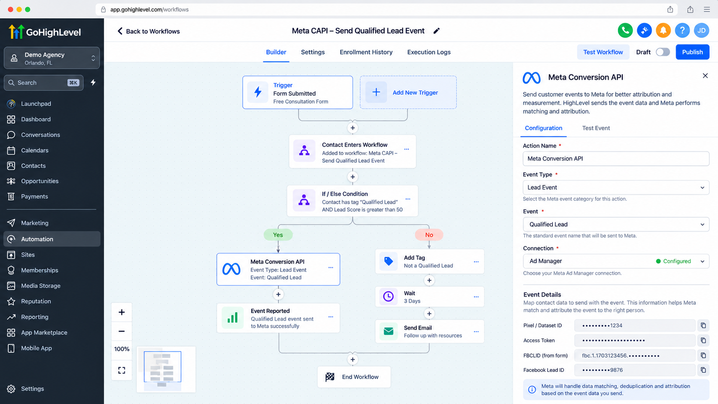Click the sidebar Search field
Viewport: 718px width, 404px height.
pos(43,82)
